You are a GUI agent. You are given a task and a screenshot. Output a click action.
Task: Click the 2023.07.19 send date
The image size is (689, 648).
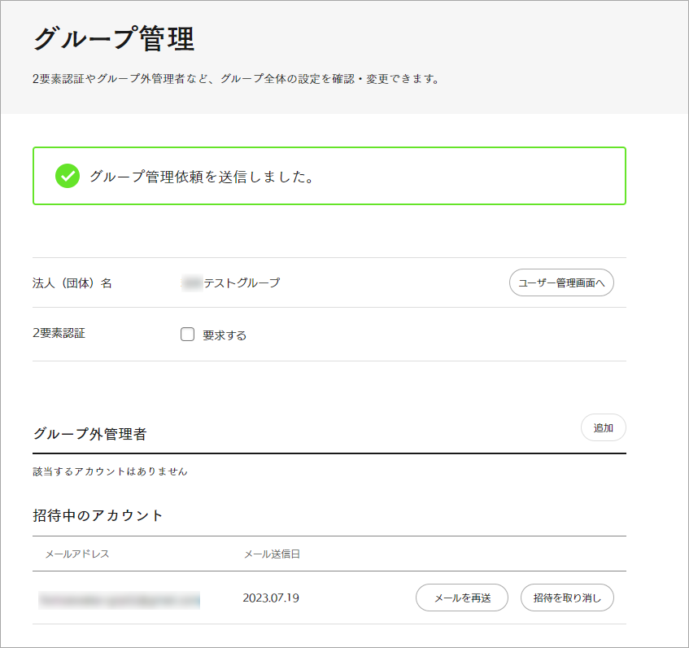(271, 598)
